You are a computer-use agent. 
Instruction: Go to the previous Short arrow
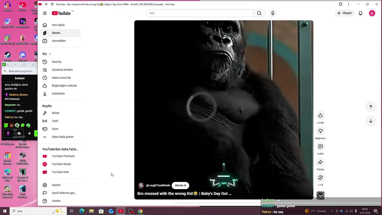point(371,107)
